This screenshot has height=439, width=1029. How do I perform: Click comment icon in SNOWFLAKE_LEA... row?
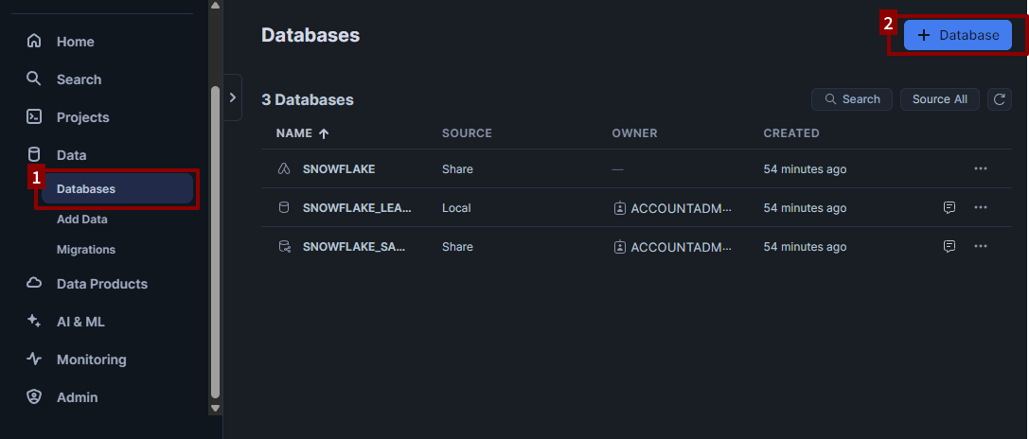(x=949, y=207)
